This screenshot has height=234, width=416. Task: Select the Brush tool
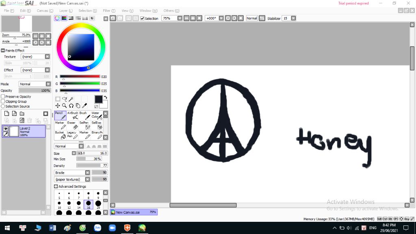point(84,115)
